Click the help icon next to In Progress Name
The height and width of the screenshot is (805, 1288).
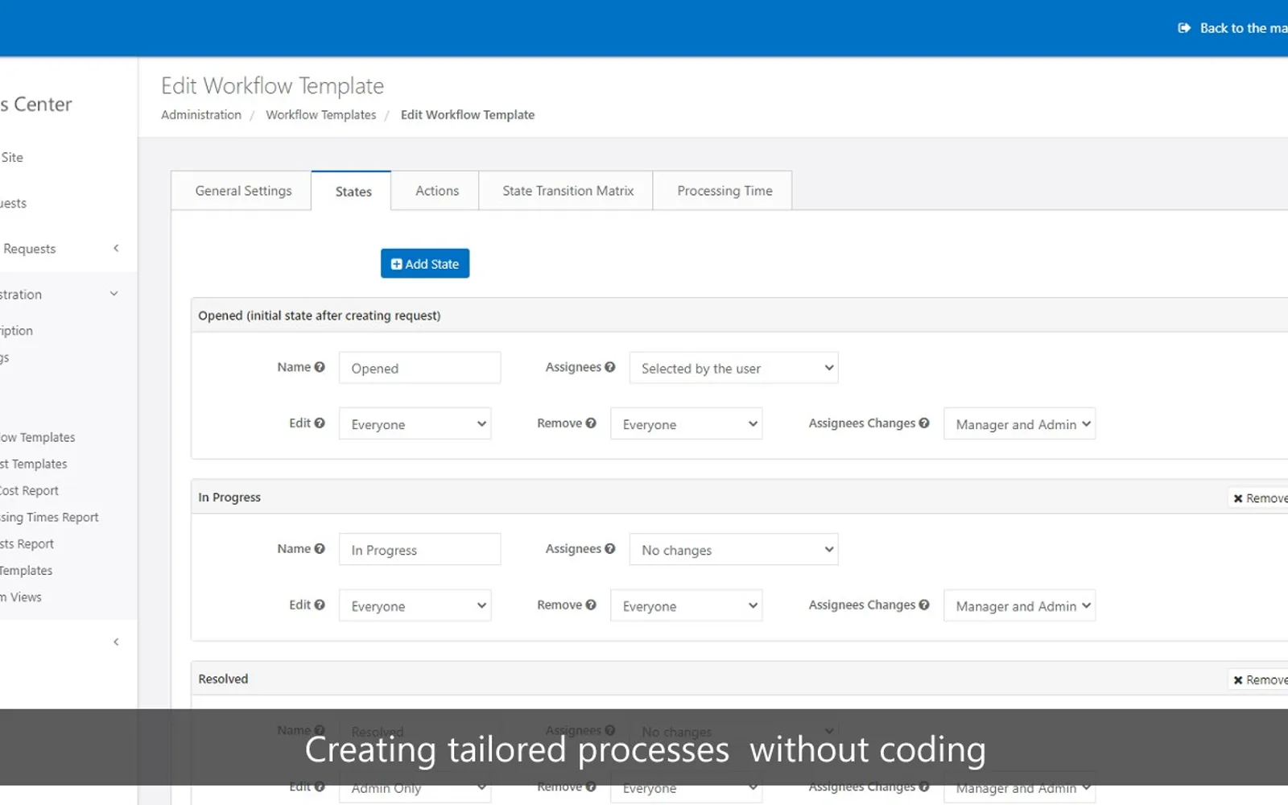320,549
